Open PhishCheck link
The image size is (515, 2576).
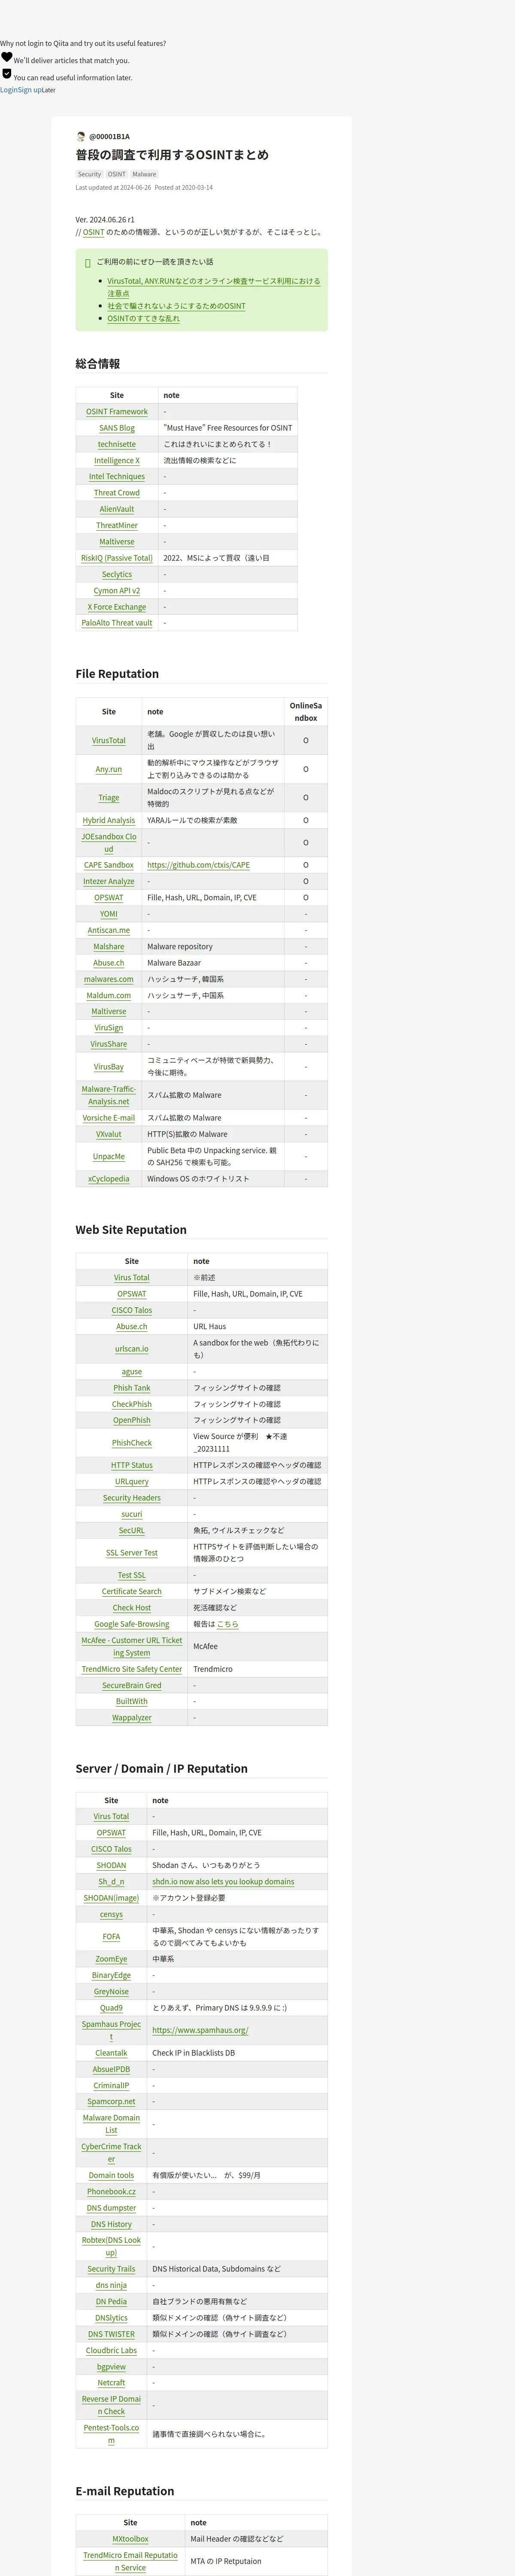click(x=132, y=1443)
